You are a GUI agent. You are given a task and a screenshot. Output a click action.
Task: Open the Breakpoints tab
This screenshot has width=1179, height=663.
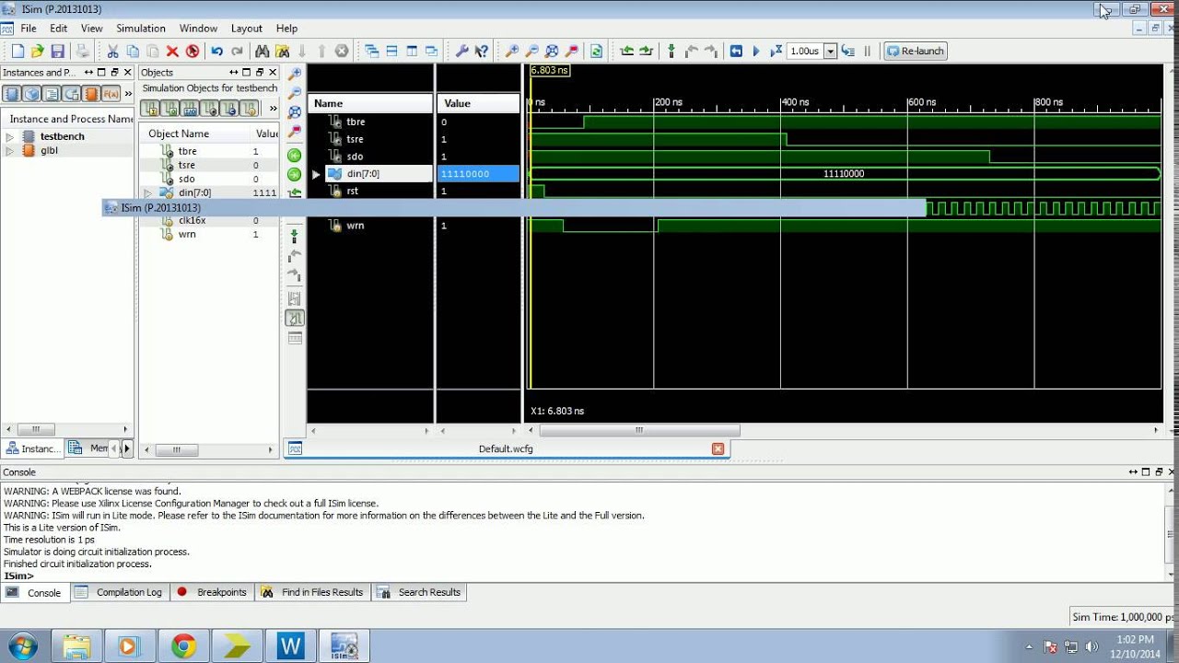[212, 592]
